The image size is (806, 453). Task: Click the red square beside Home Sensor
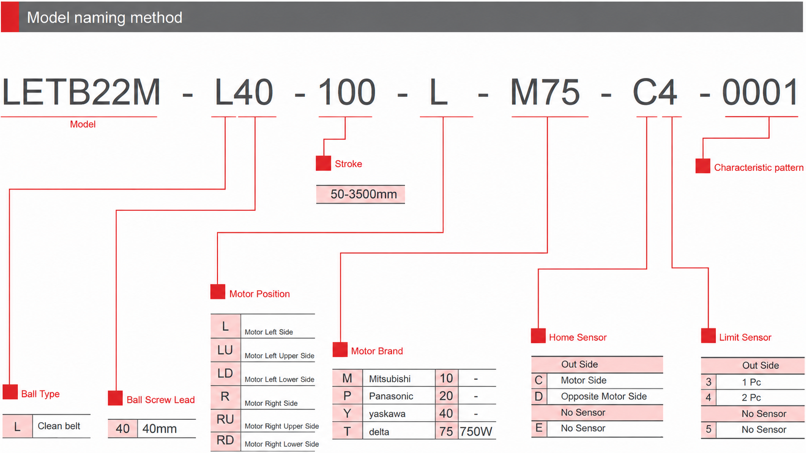(x=538, y=336)
